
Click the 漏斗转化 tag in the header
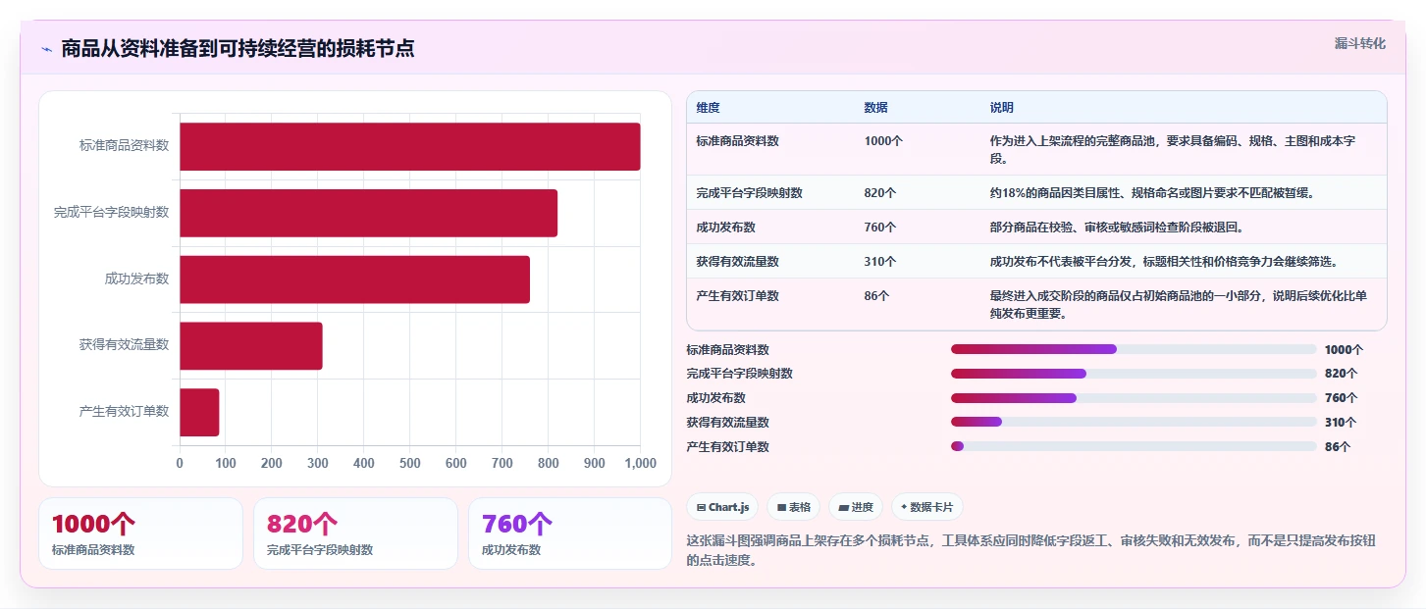tap(1360, 43)
